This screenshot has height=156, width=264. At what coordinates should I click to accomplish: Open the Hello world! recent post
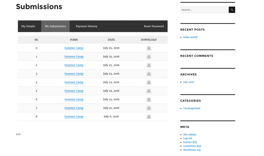click(x=190, y=37)
